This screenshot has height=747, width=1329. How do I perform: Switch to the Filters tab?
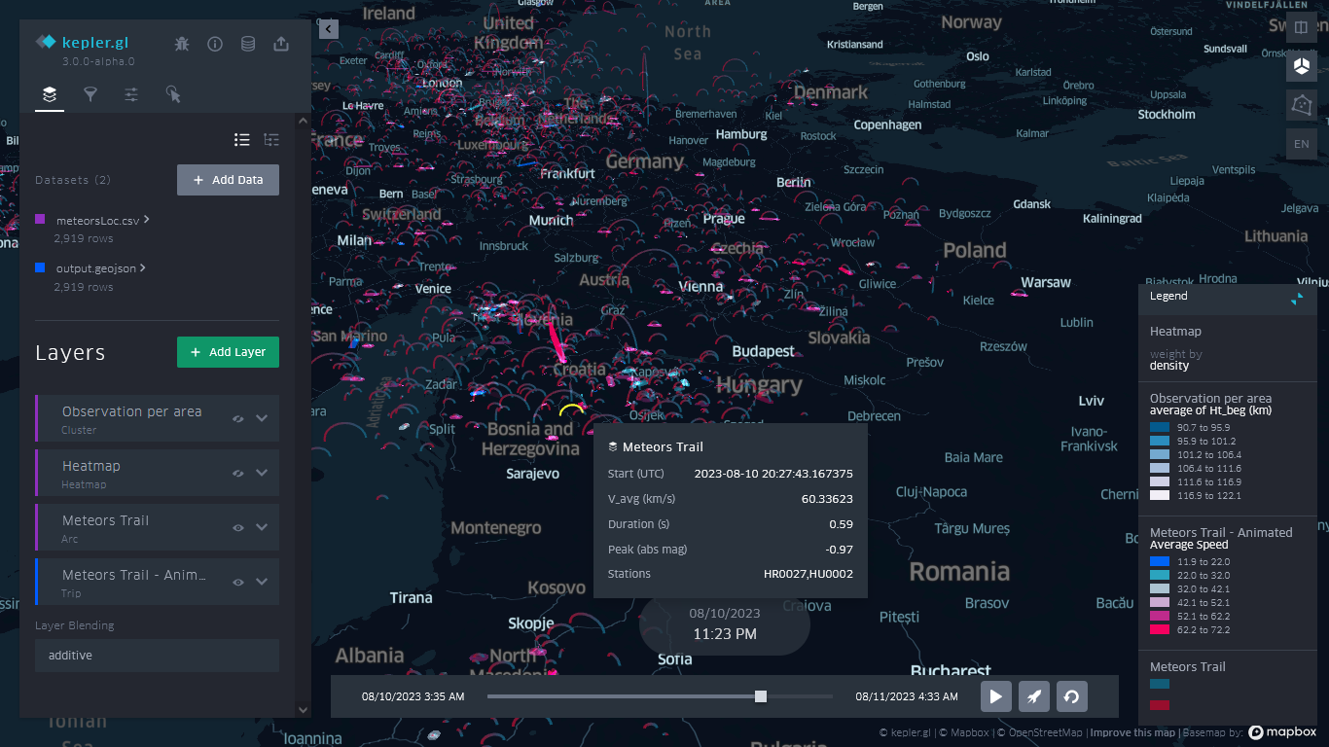pos(90,94)
